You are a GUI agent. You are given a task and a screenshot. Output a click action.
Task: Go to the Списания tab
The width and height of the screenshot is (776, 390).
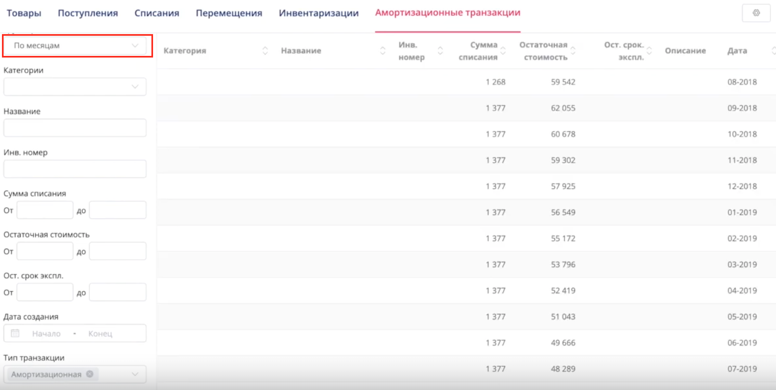coord(157,13)
